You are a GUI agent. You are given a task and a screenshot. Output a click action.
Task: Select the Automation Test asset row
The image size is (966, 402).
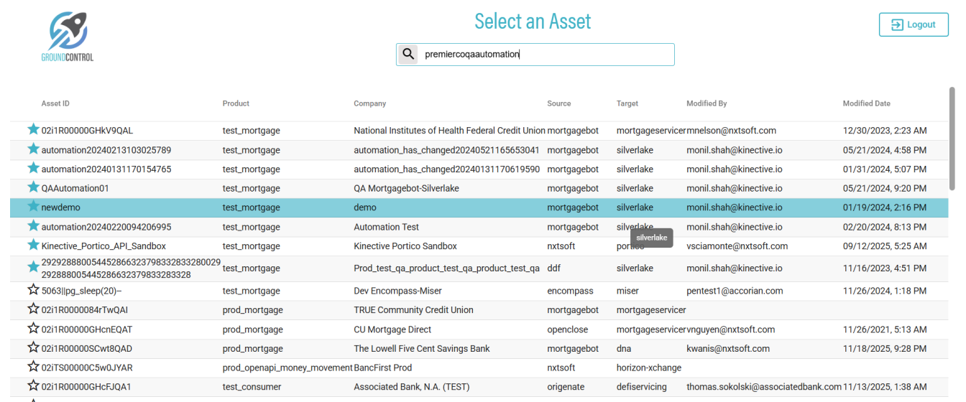point(386,227)
